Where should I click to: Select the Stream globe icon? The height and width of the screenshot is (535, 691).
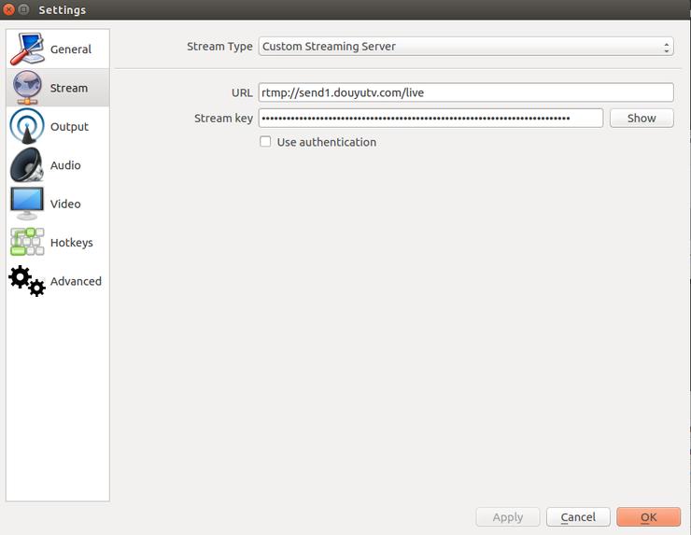click(x=27, y=87)
